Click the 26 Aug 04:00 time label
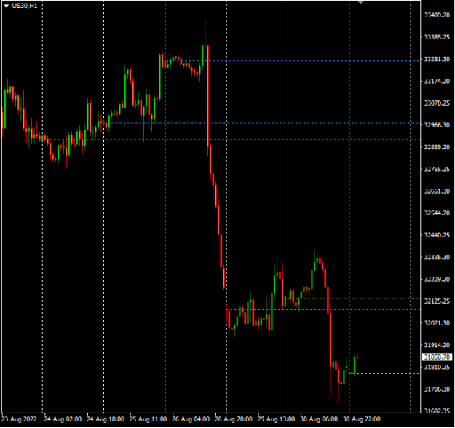This screenshot has height=428, width=455. [191, 419]
